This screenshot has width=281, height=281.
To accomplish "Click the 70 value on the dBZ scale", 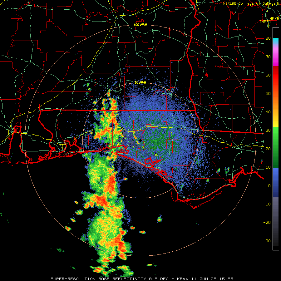I will click(268, 57).
